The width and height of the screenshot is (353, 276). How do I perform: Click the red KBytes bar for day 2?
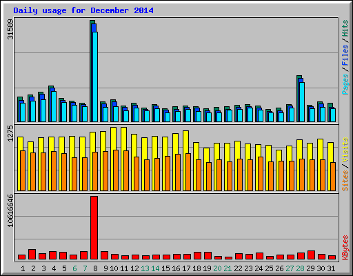pyautogui.click(x=32, y=254)
